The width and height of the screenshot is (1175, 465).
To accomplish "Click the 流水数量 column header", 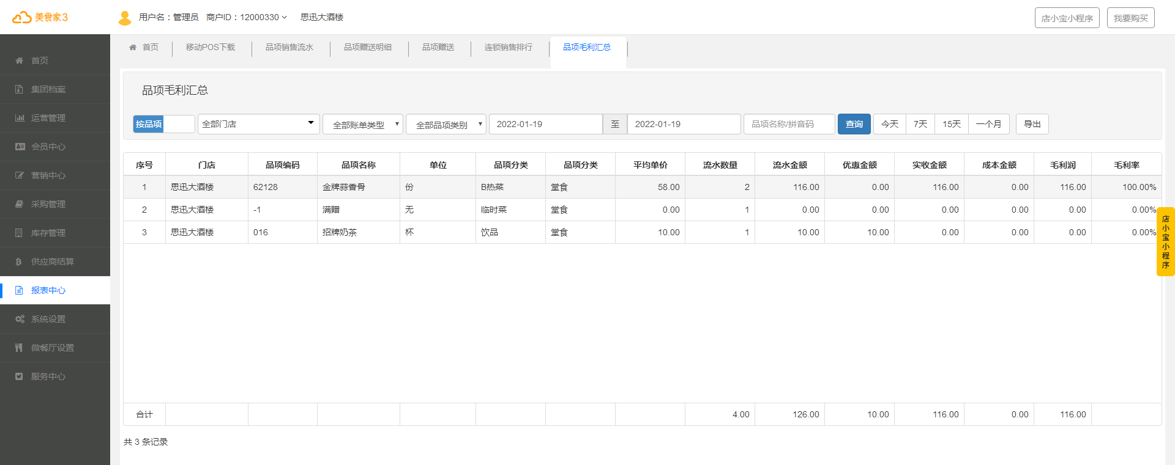I will (x=720, y=165).
